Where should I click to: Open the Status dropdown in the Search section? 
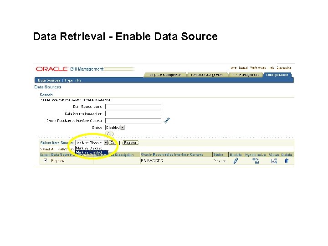[x=115, y=128]
